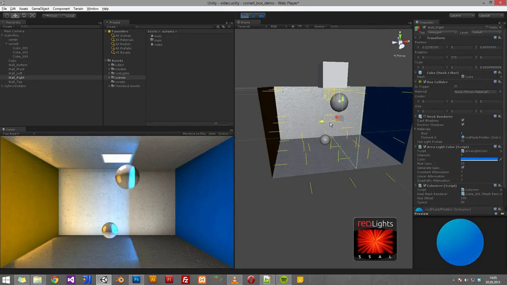Open Windows Start button
The width and height of the screenshot is (507, 285).
tap(6, 280)
